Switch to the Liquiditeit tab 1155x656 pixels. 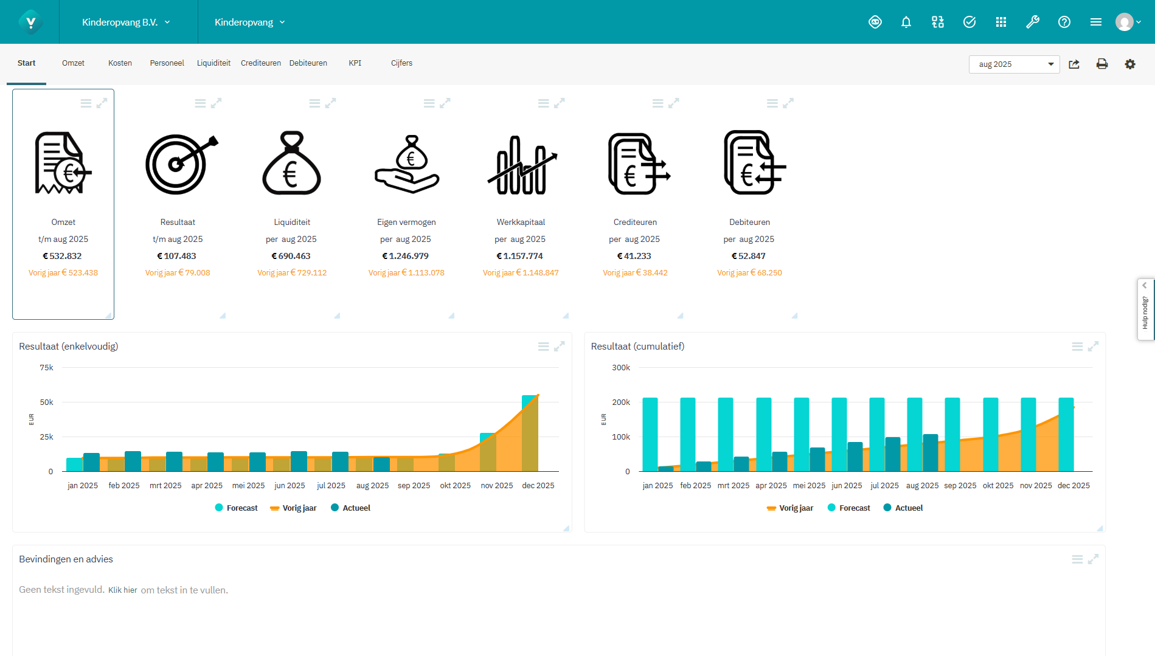213,63
